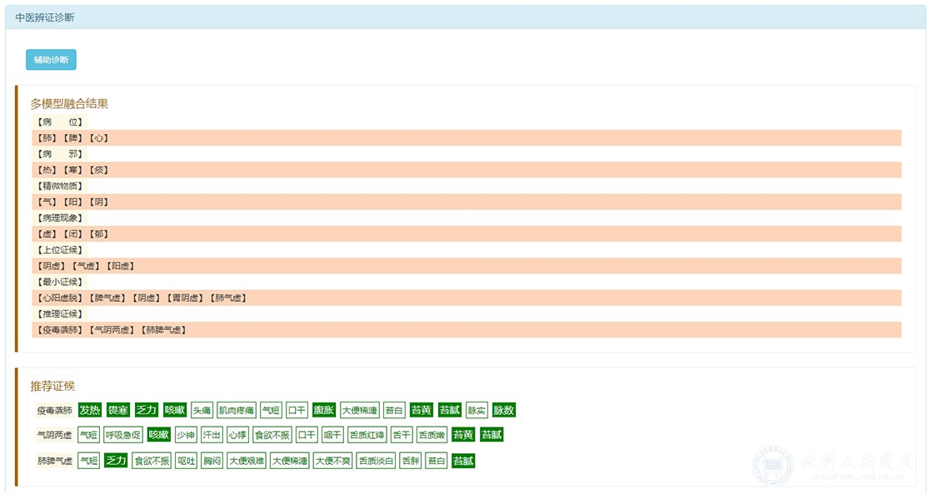Click 【胃阴虚】 in 最小证候 results

[x=185, y=299]
